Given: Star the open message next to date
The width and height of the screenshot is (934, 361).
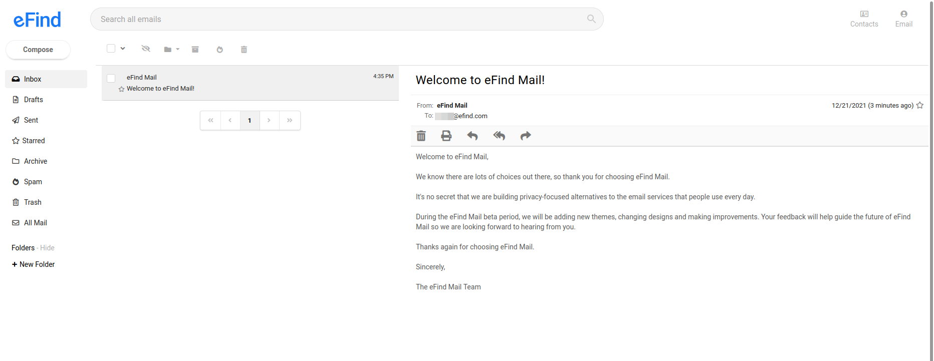Looking at the screenshot, I should (x=920, y=105).
